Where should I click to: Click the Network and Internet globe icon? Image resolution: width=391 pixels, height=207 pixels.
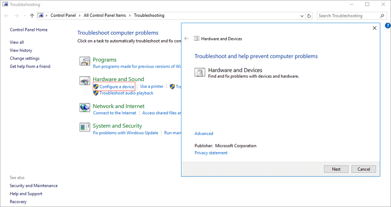click(84, 107)
